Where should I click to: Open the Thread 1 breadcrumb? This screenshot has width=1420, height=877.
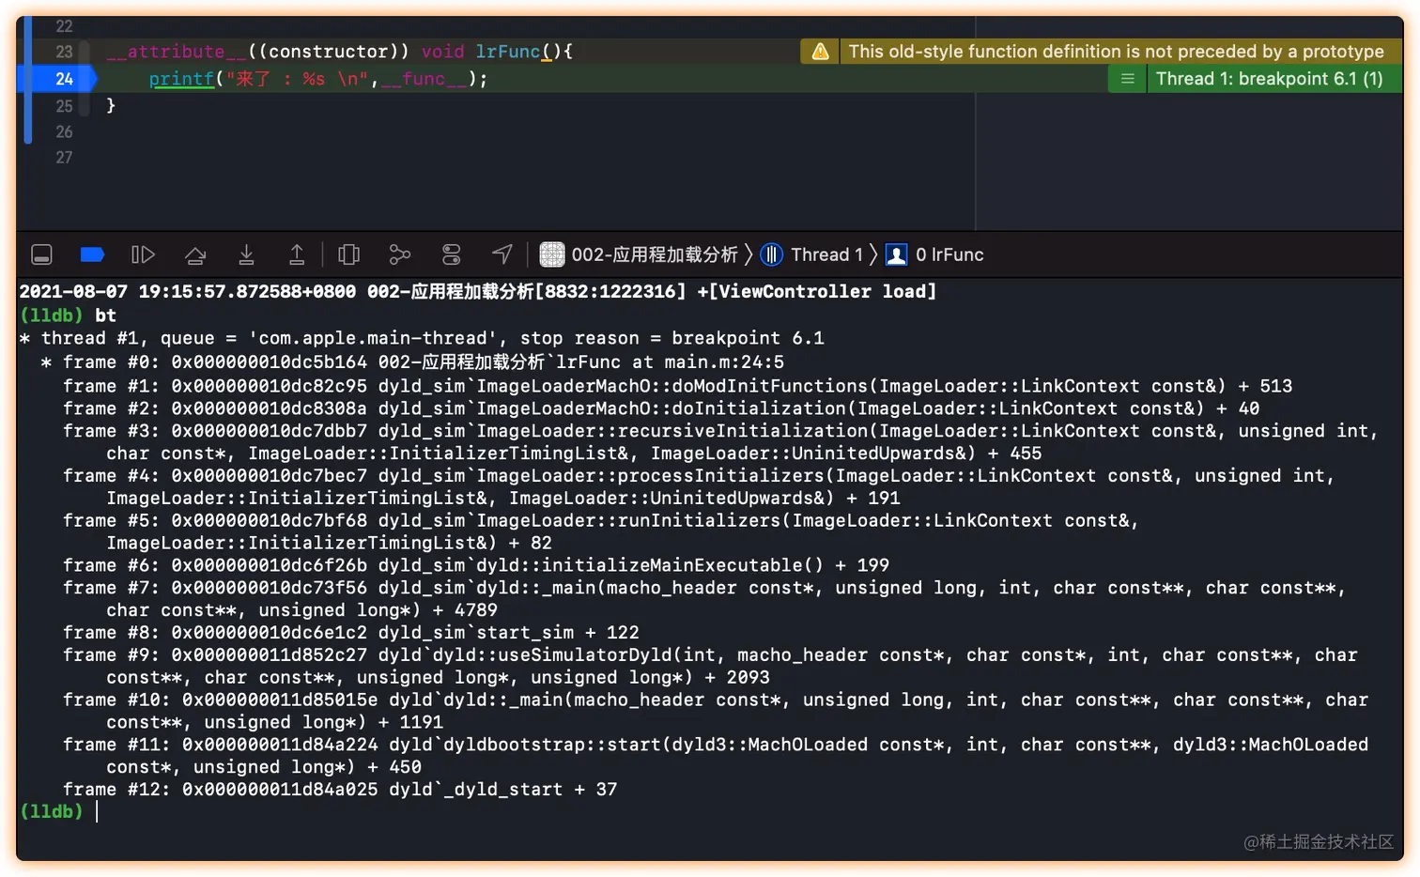coord(826,254)
